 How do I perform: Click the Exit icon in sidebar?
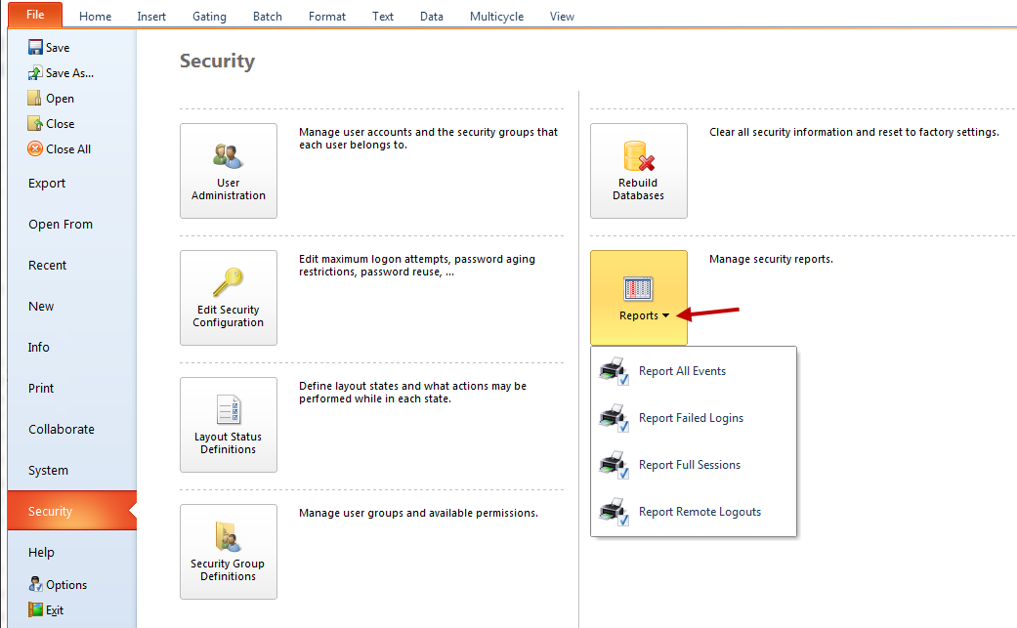coord(35,610)
